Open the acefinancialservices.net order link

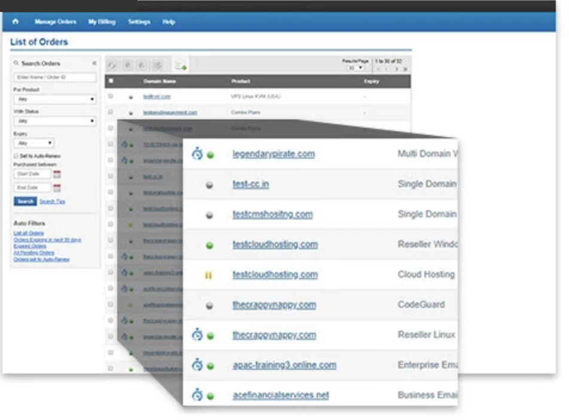point(280,395)
